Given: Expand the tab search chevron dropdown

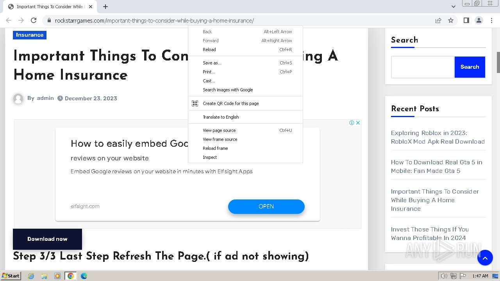Looking at the screenshot, I should click(x=454, y=7).
